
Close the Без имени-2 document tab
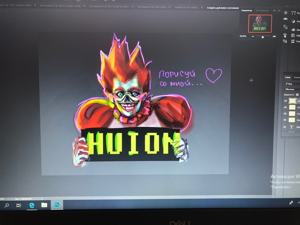click(84, 6)
